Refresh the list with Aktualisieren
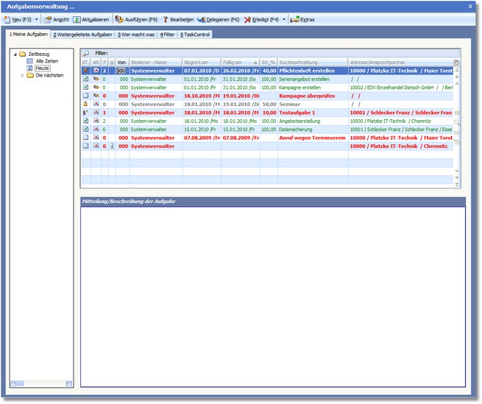Viewport: 482px width, 404px height. (91, 19)
